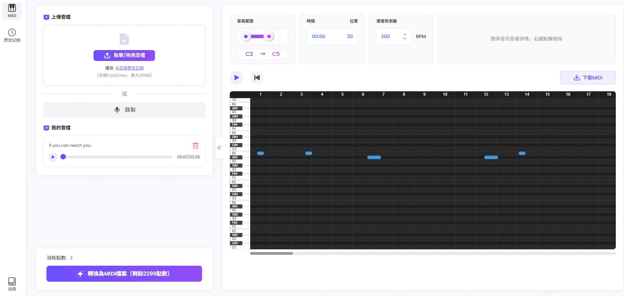Increase the BPM with up arrow
The image size is (624, 296).
405,34
